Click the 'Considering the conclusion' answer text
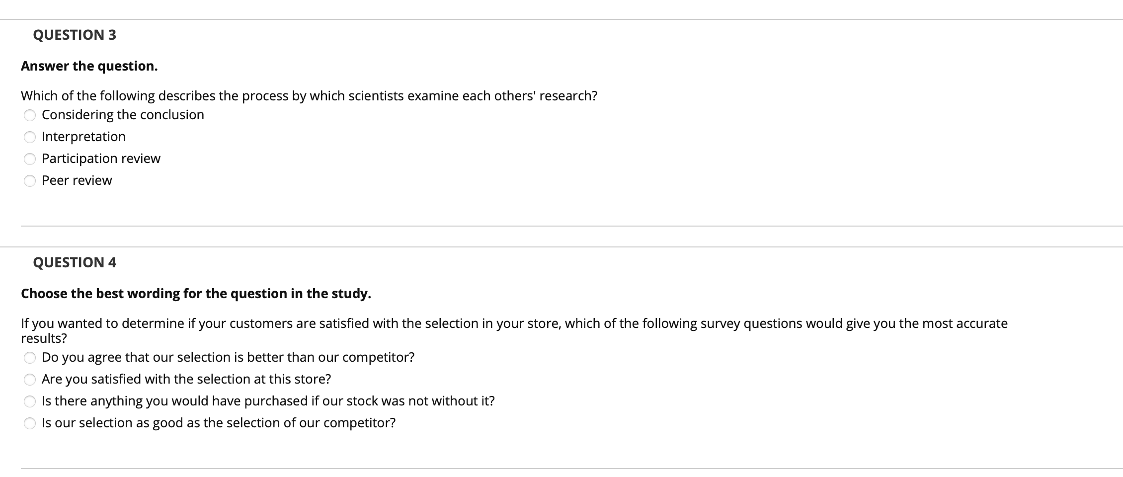The width and height of the screenshot is (1123, 477). click(123, 115)
